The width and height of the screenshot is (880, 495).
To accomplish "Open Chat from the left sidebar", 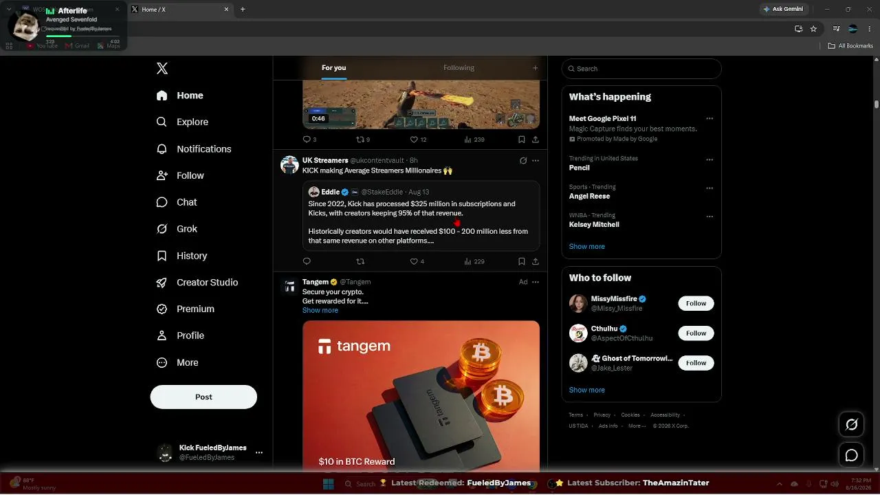I will pos(177,202).
